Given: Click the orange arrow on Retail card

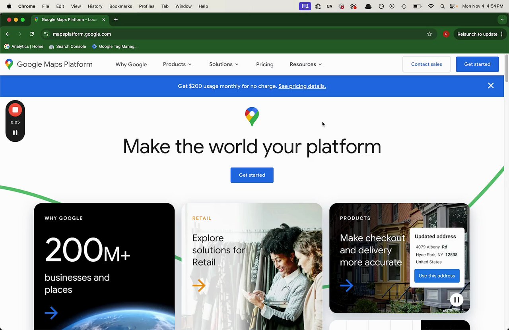Looking at the screenshot, I should tap(199, 285).
